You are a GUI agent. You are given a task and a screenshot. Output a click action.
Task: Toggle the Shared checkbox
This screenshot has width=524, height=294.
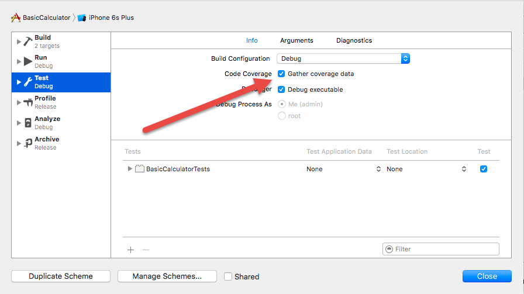[228, 276]
